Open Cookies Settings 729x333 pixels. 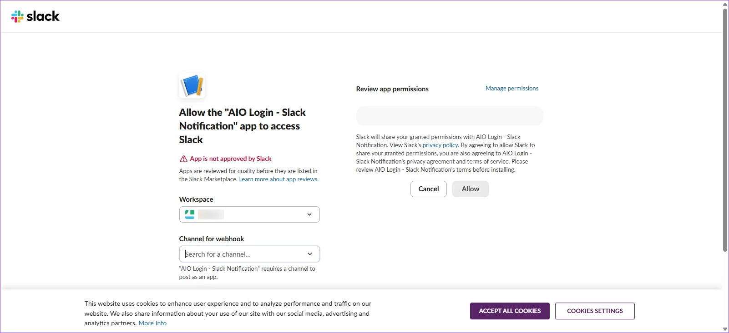[595, 311]
